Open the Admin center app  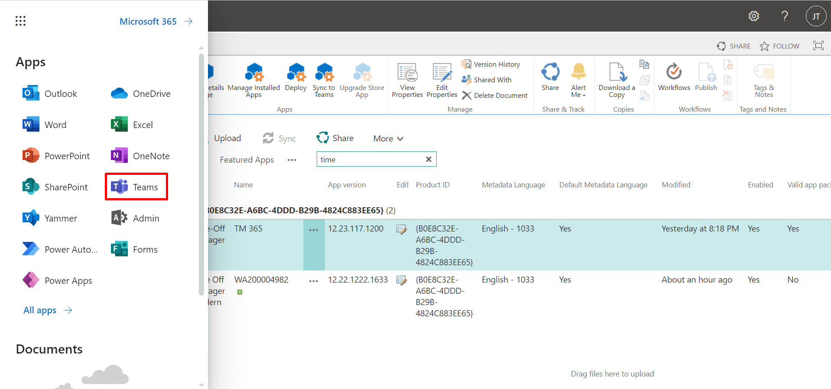click(x=135, y=218)
